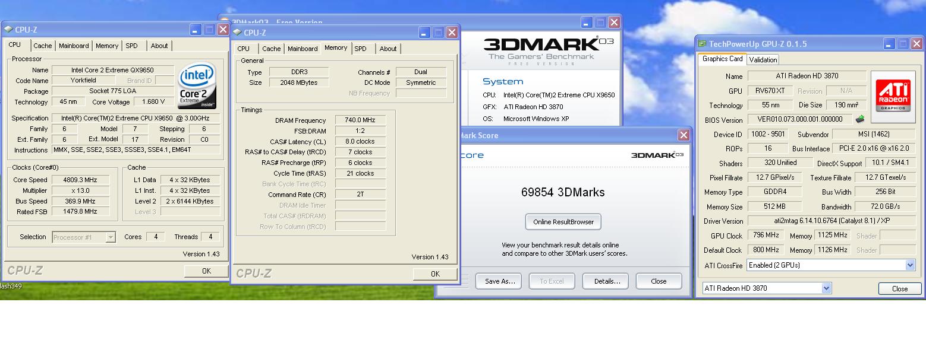
Task: Click the left CPU-Z title bar icon
Action: pyautogui.click(x=8, y=30)
